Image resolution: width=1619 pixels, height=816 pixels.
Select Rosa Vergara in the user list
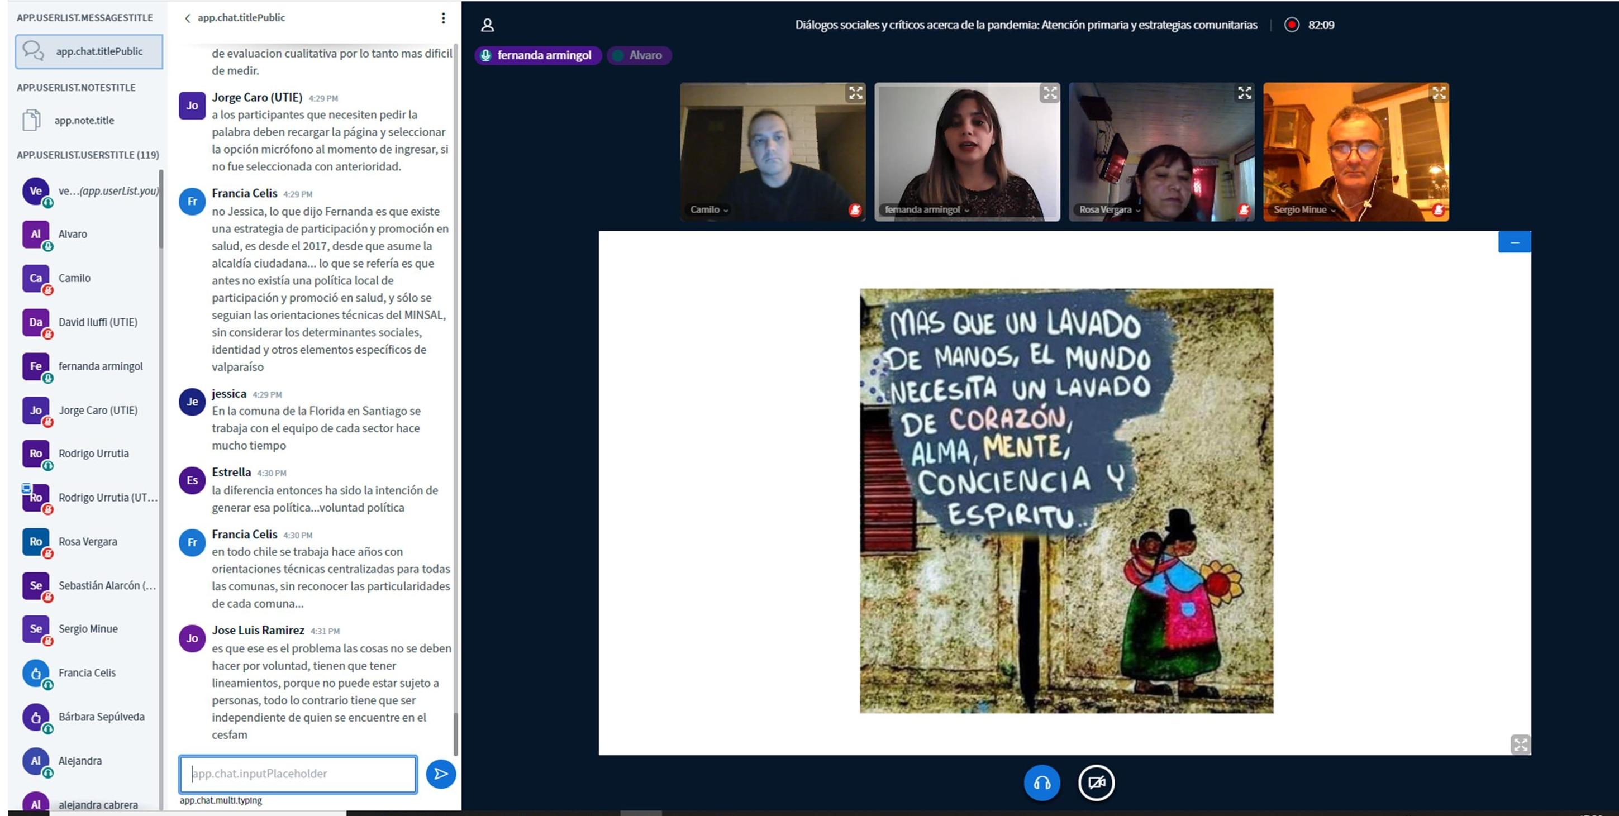click(89, 542)
